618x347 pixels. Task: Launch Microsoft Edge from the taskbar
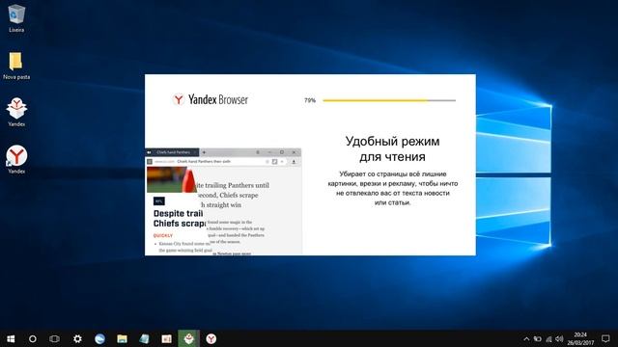click(x=99, y=338)
